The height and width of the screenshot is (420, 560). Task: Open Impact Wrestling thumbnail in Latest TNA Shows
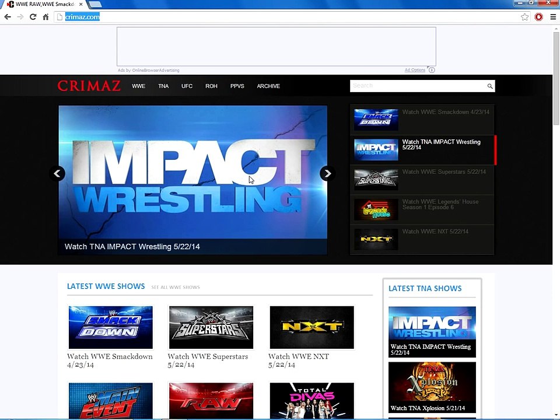point(432,332)
